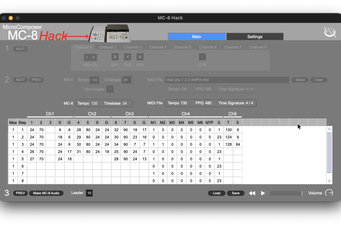Toggle the CV1 checkbox
The width and height of the screenshot is (341, 227).
[115, 57]
